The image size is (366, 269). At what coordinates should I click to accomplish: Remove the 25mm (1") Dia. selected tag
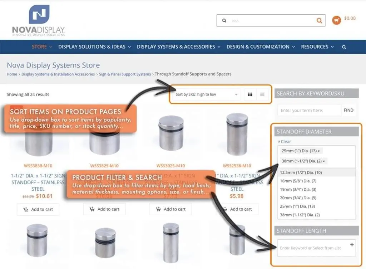(x=319, y=151)
